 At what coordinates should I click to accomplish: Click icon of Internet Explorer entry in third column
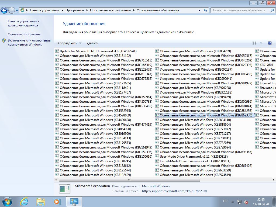coord(257,83)
